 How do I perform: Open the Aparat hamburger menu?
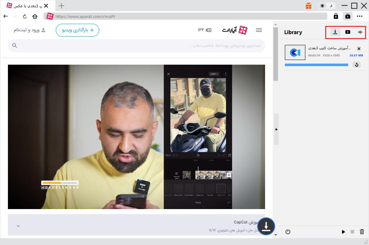pyautogui.click(x=259, y=30)
